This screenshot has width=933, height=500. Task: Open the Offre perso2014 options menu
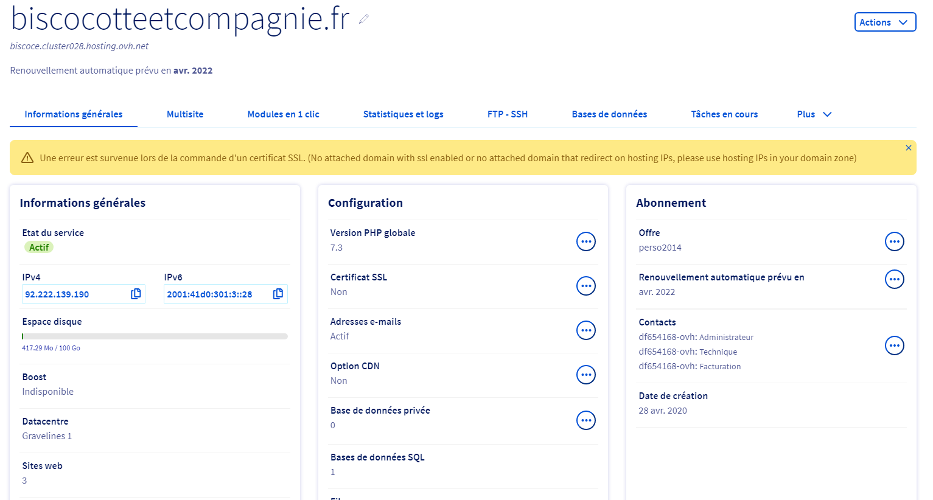(894, 241)
